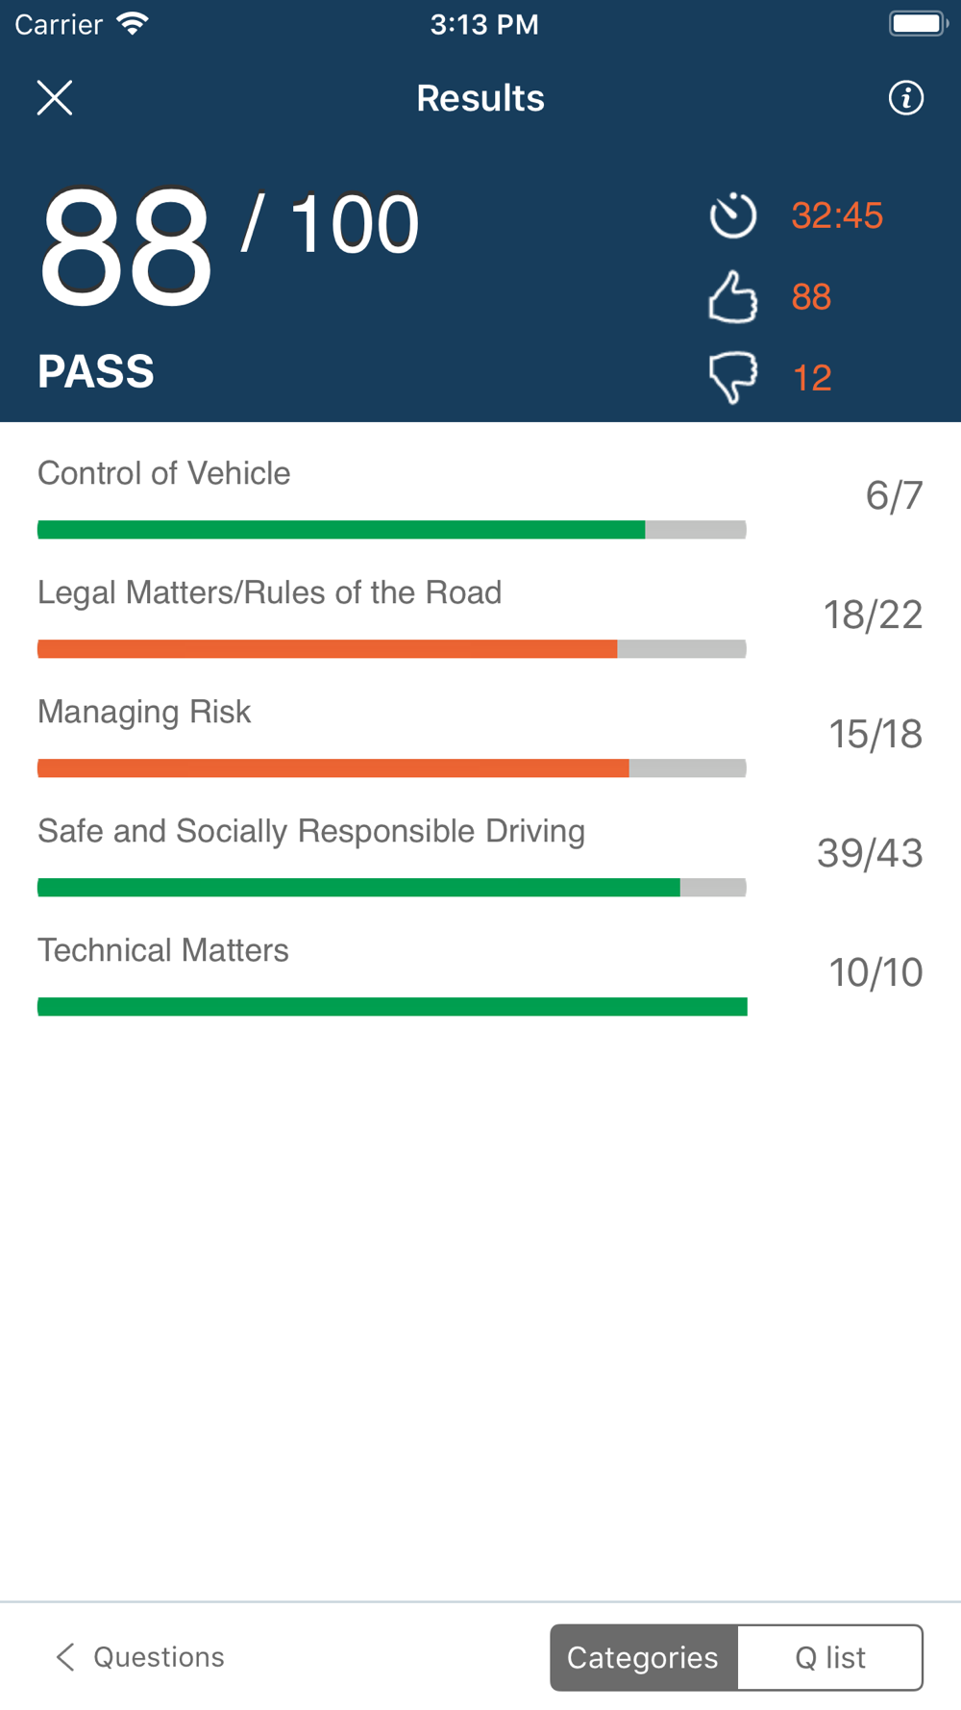Close the Results screen with the X icon

[55, 98]
